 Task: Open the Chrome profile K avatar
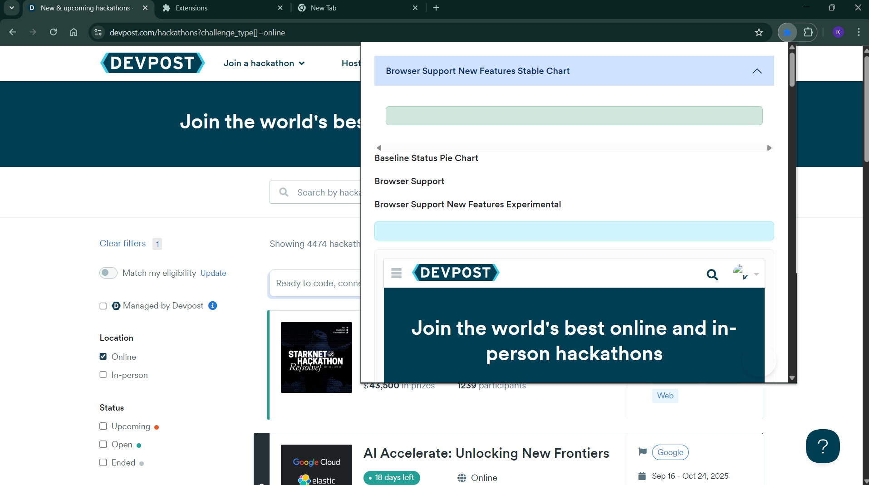pyautogui.click(x=838, y=32)
